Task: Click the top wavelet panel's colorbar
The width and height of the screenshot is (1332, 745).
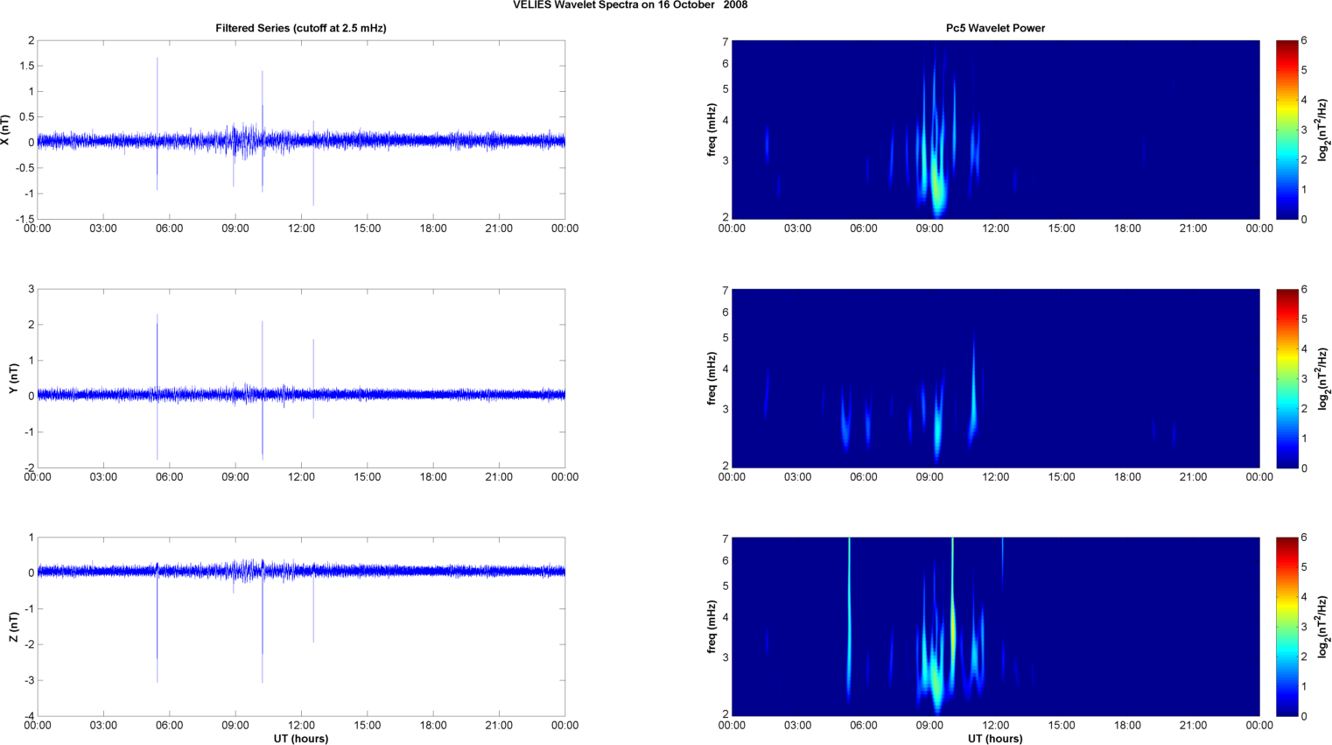Action: pos(1286,130)
